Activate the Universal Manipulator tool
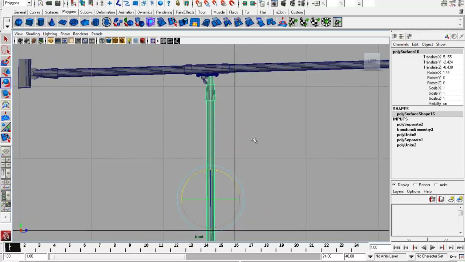Viewport: 465px width, 262px height. point(6,105)
